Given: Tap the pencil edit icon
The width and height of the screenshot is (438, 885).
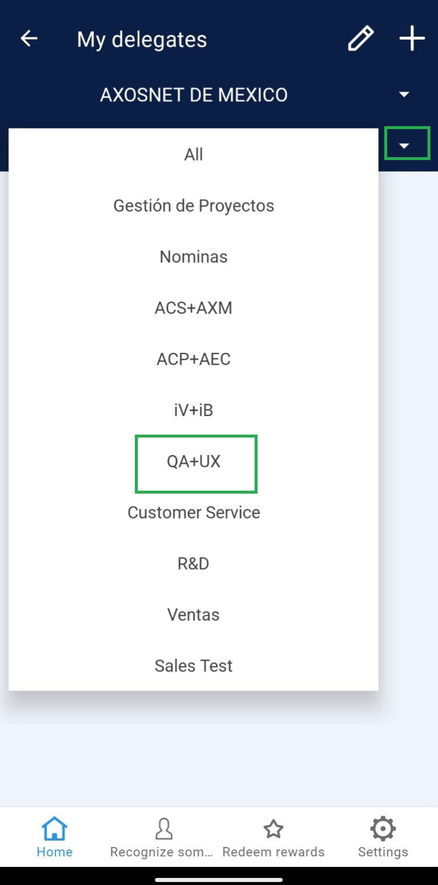Looking at the screenshot, I should pyautogui.click(x=360, y=39).
